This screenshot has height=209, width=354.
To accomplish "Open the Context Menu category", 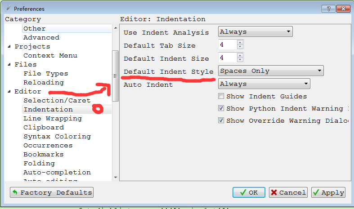I will coord(50,56).
